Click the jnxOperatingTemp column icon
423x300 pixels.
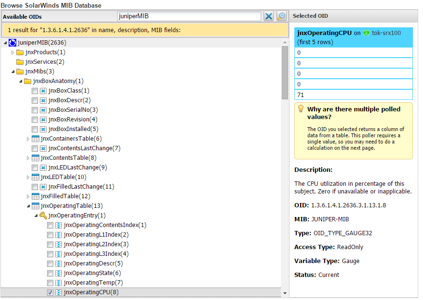click(59, 283)
